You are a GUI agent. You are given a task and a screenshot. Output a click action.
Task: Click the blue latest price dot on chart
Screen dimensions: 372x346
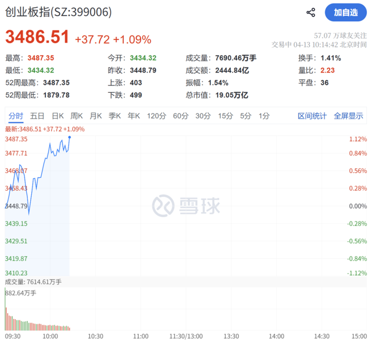coord(69,137)
